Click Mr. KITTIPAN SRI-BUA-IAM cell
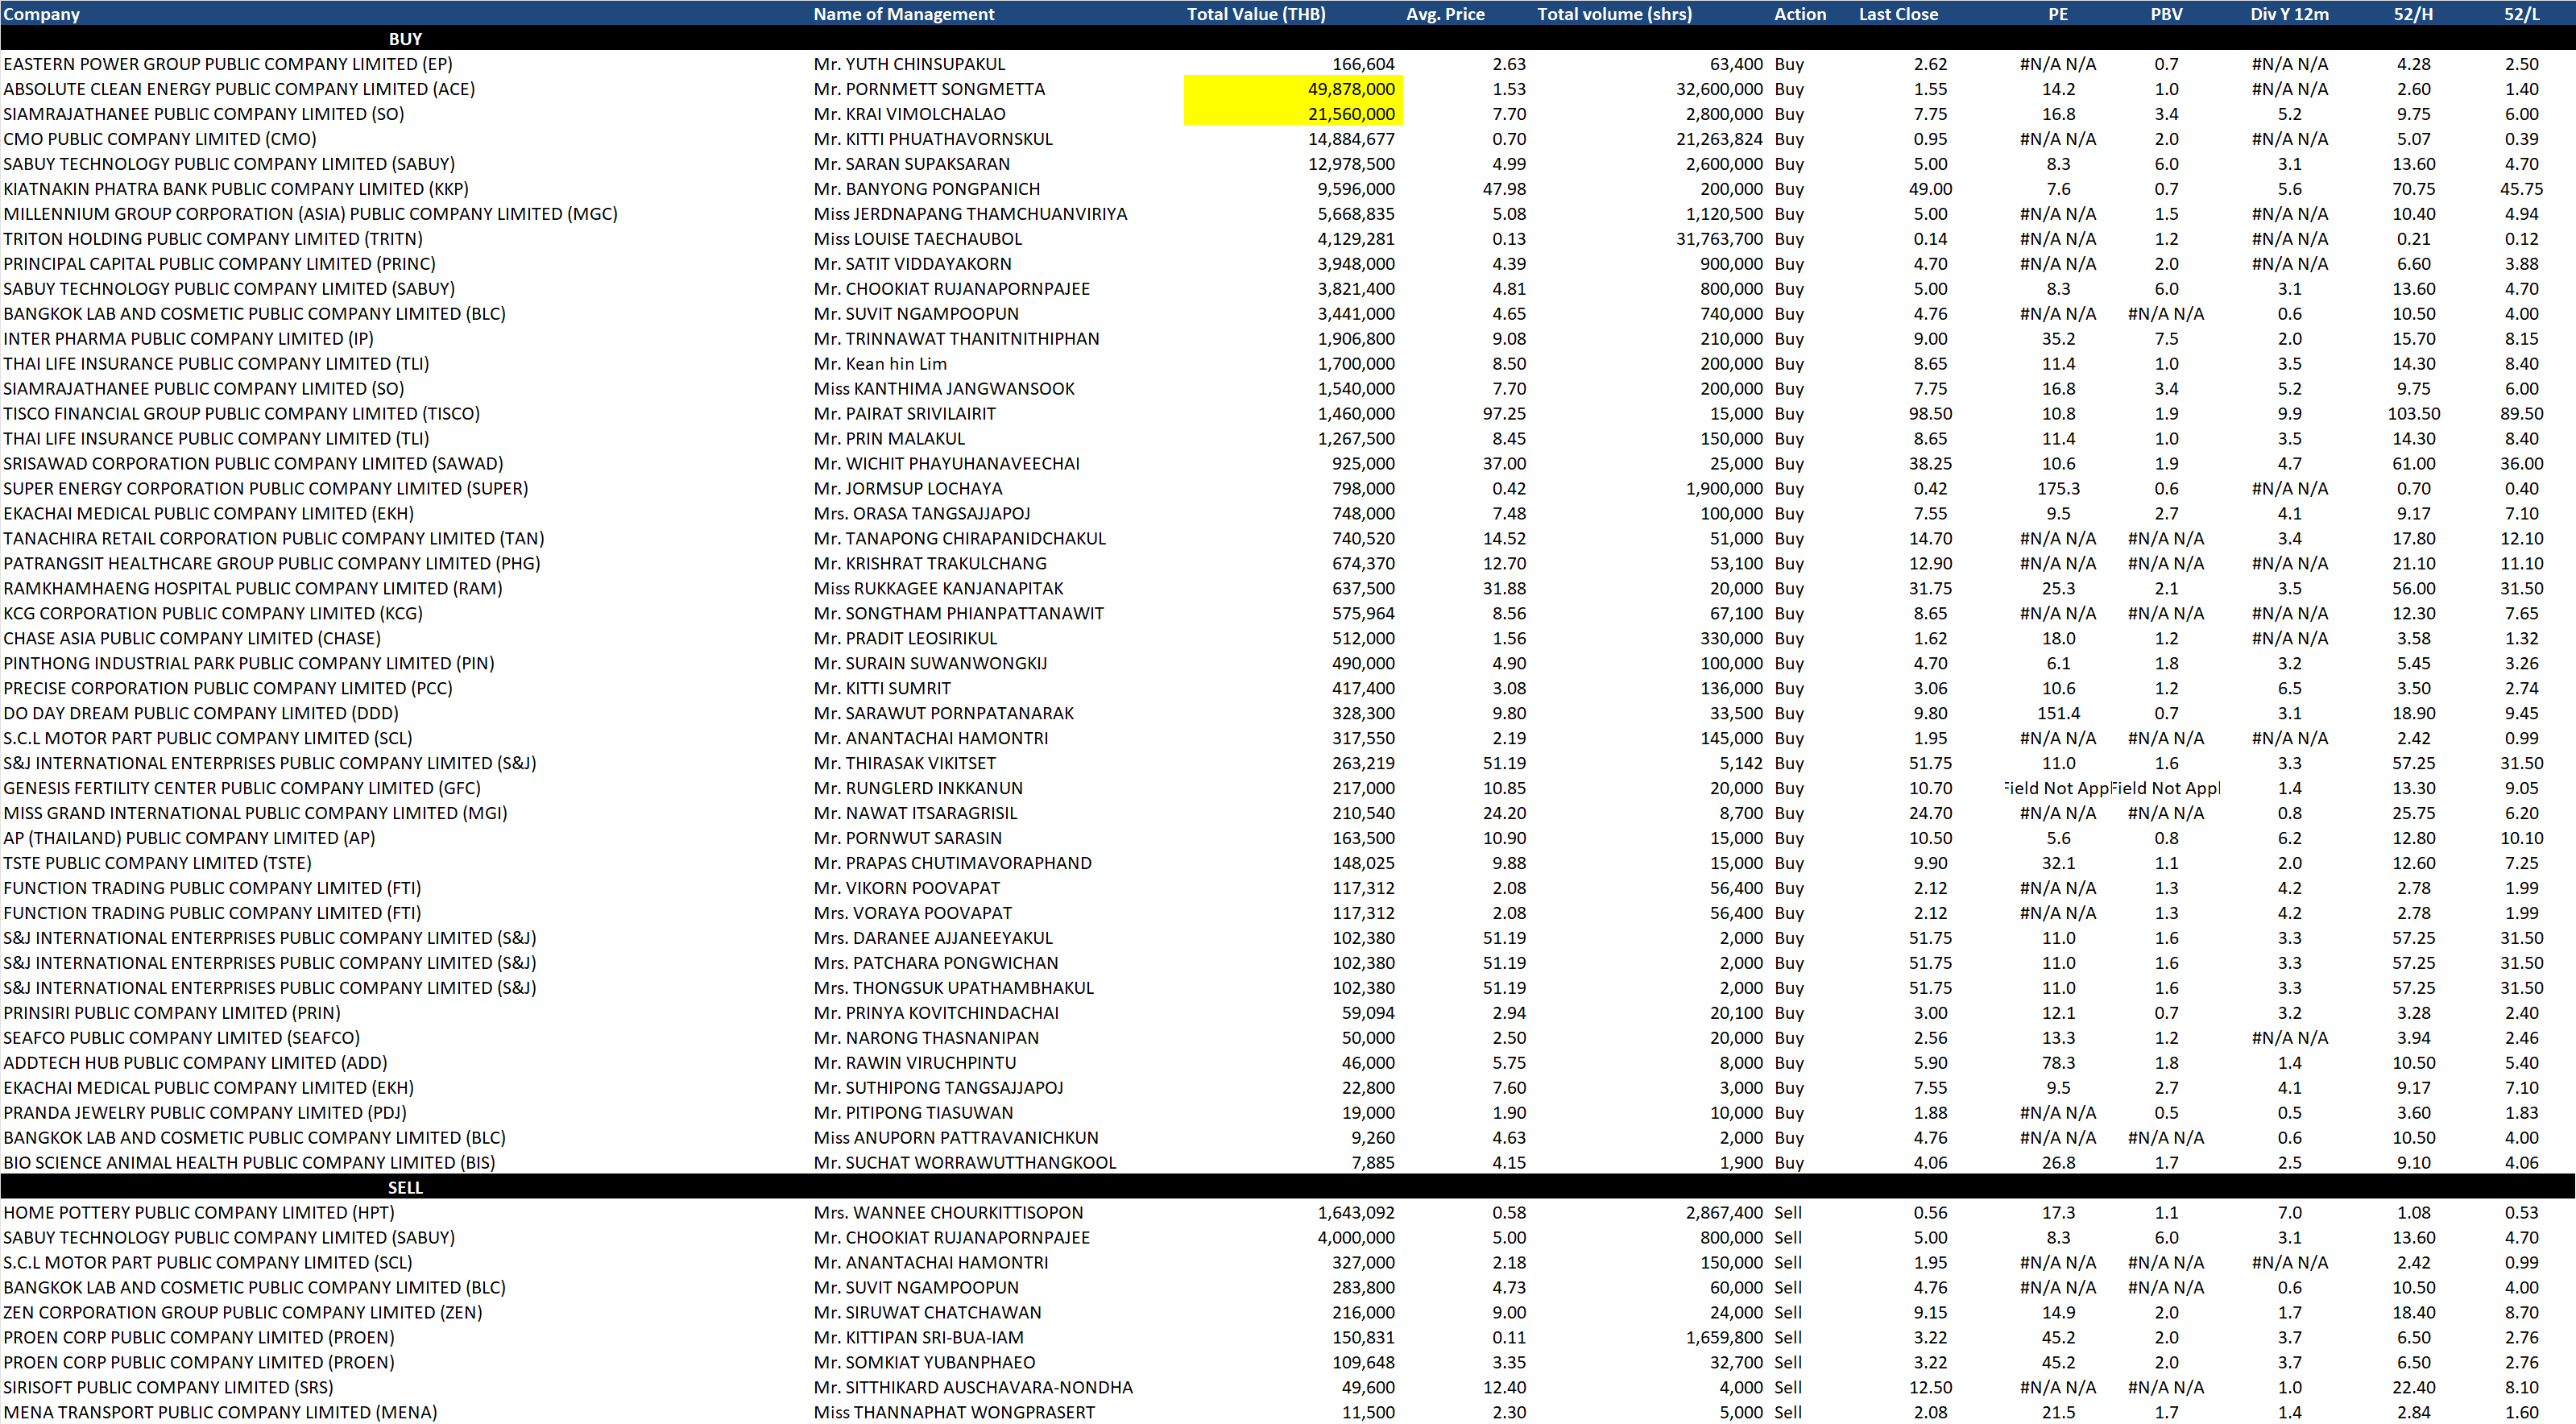The height and width of the screenshot is (1424, 2576). point(918,1338)
